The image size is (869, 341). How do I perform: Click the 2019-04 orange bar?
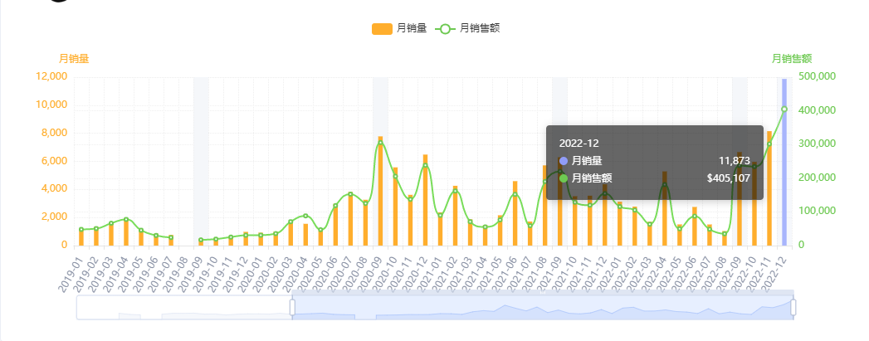(126, 232)
